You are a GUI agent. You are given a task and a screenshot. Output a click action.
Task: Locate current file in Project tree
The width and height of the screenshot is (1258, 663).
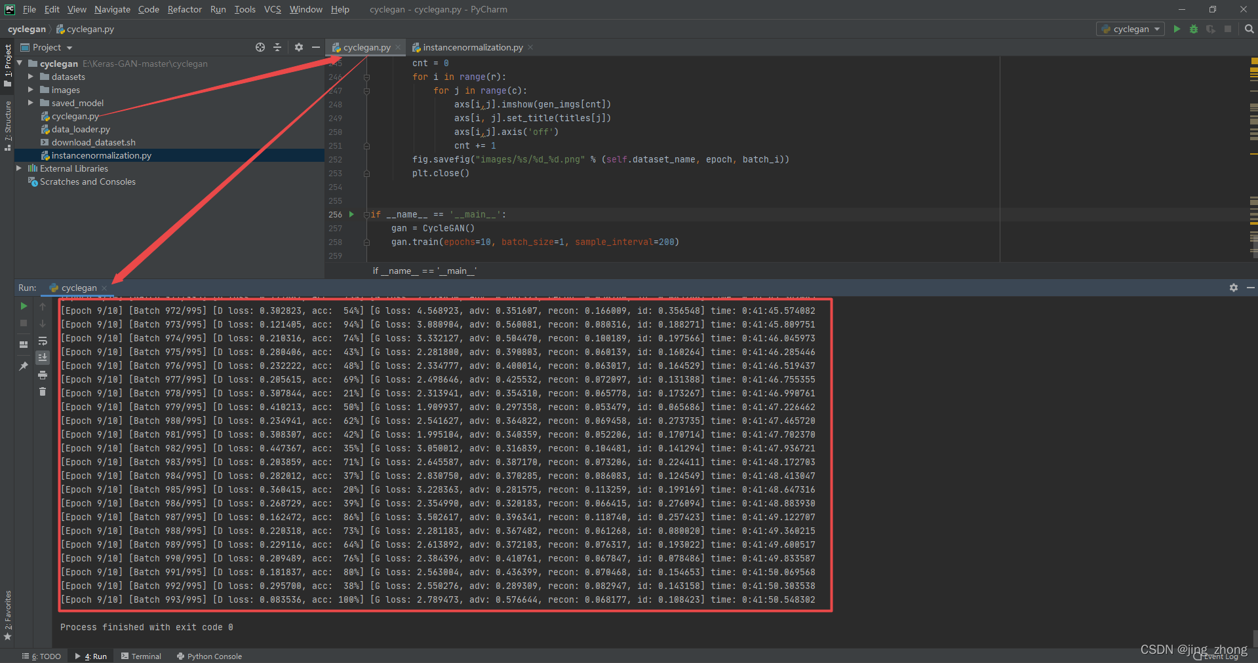260,47
